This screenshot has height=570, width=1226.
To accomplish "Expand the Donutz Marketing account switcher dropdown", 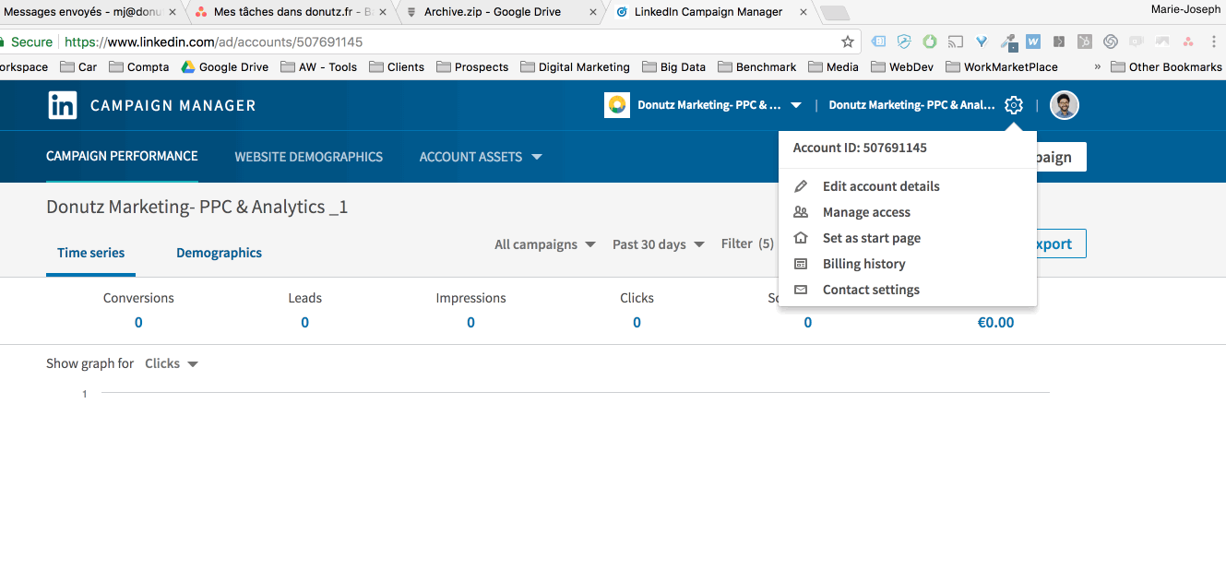I will pyautogui.click(x=796, y=105).
